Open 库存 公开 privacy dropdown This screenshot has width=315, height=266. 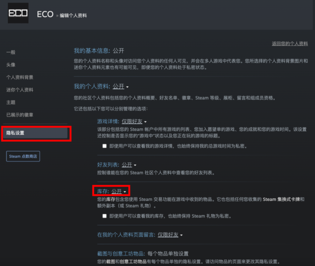coord(119,191)
